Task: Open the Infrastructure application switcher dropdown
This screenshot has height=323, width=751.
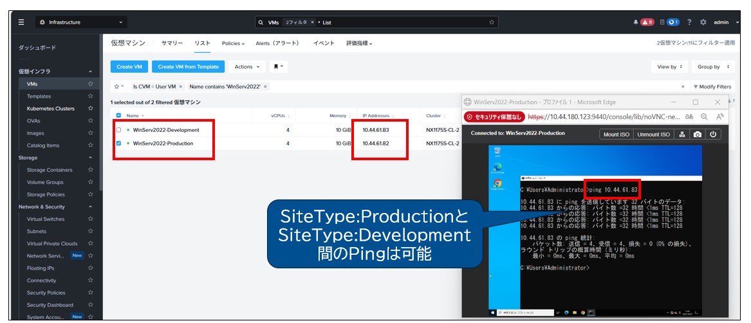Action: 82,22
